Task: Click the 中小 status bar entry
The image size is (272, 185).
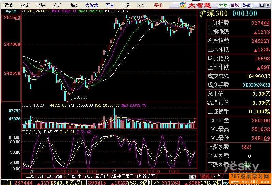Action: [154, 182]
